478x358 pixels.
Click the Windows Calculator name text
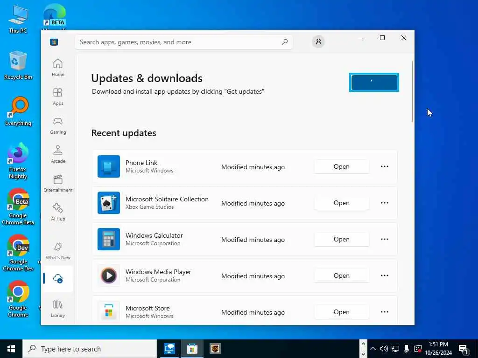pyautogui.click(x=154, y=235)
